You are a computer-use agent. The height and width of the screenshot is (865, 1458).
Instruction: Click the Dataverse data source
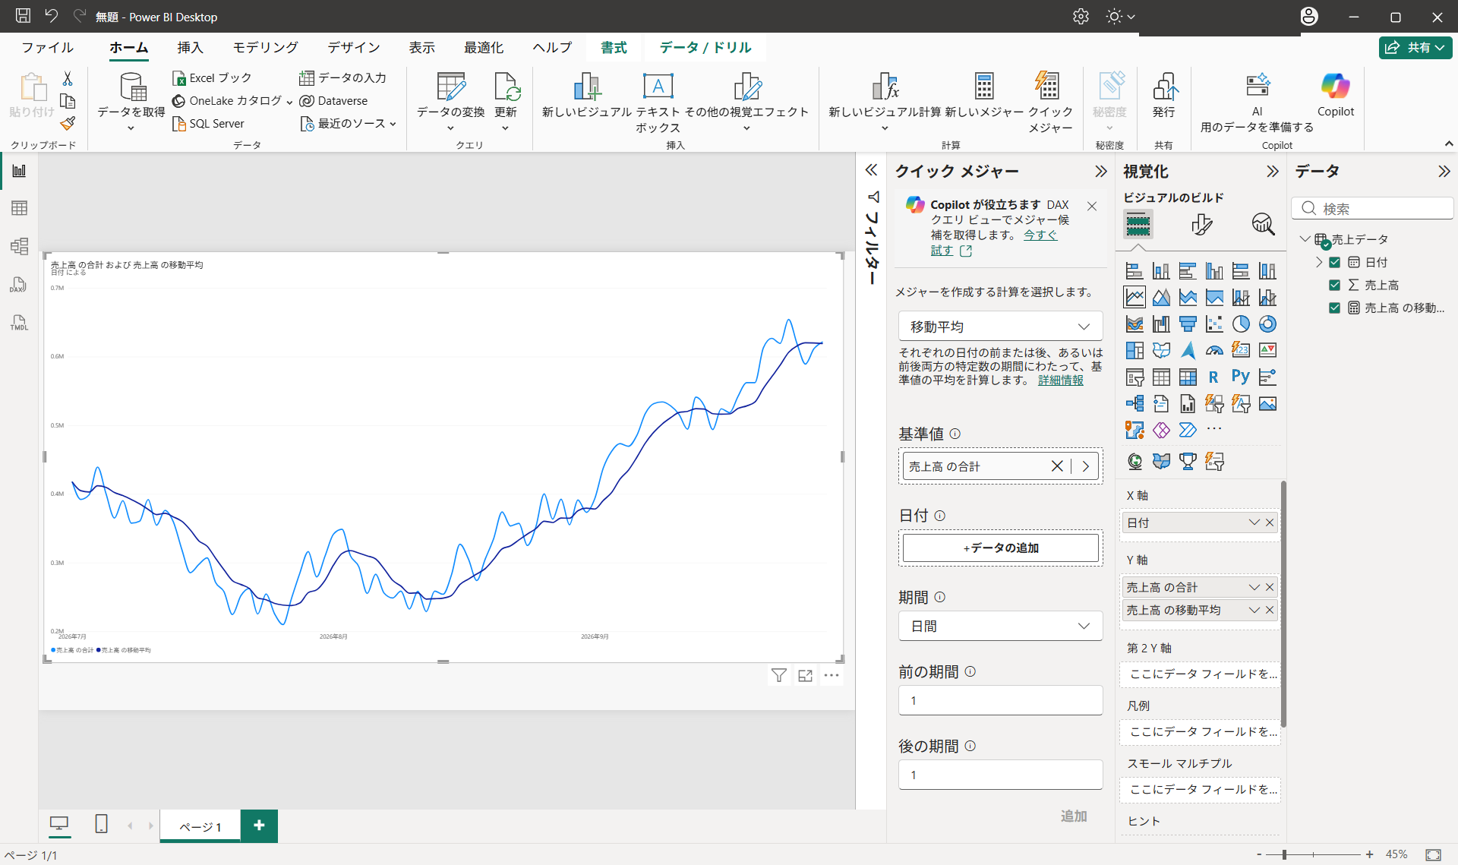point(333,101)
